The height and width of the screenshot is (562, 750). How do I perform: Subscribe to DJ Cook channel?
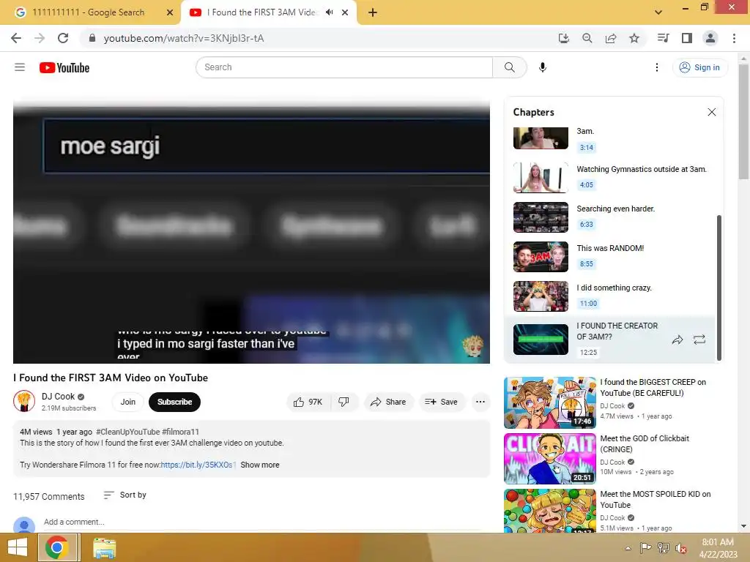point(174,402)
